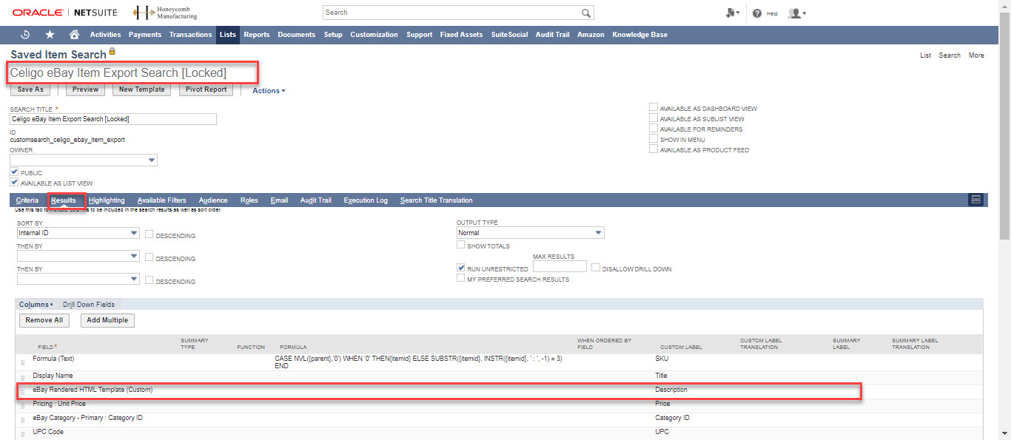
Task: Enable Available for Reminders
Action: click(654, 128)
